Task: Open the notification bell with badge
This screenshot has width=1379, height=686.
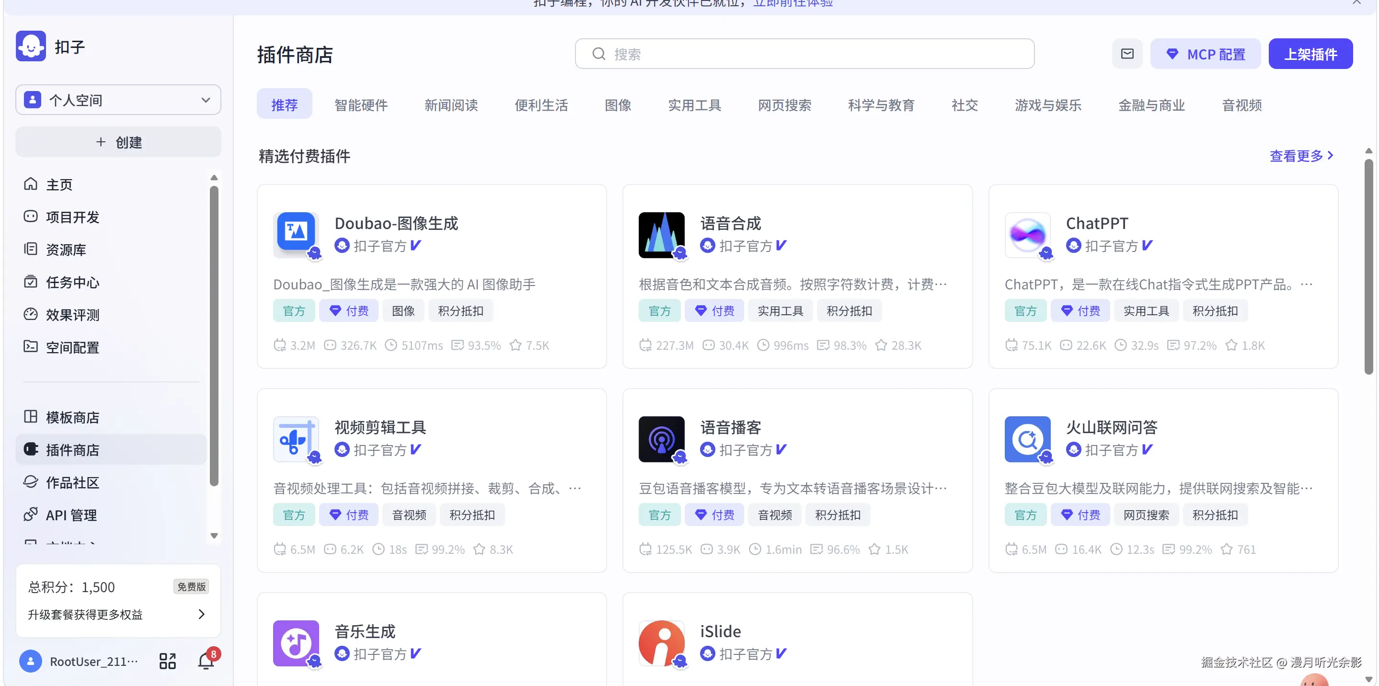Action: coord(206,662)
